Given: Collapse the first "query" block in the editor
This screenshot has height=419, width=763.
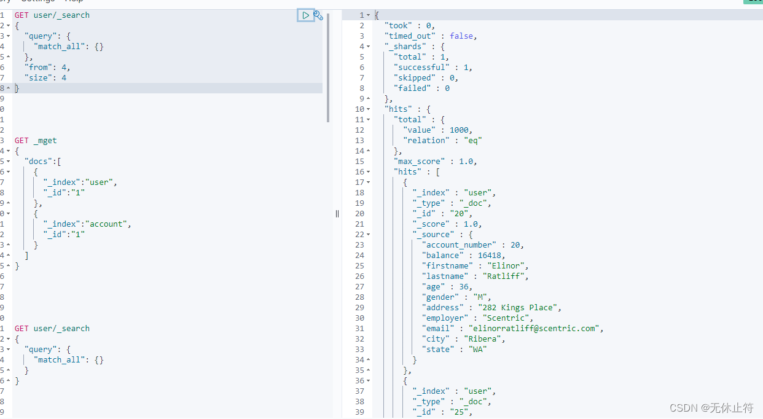Looking at the screenshot, I should click(x=9, y=36).
